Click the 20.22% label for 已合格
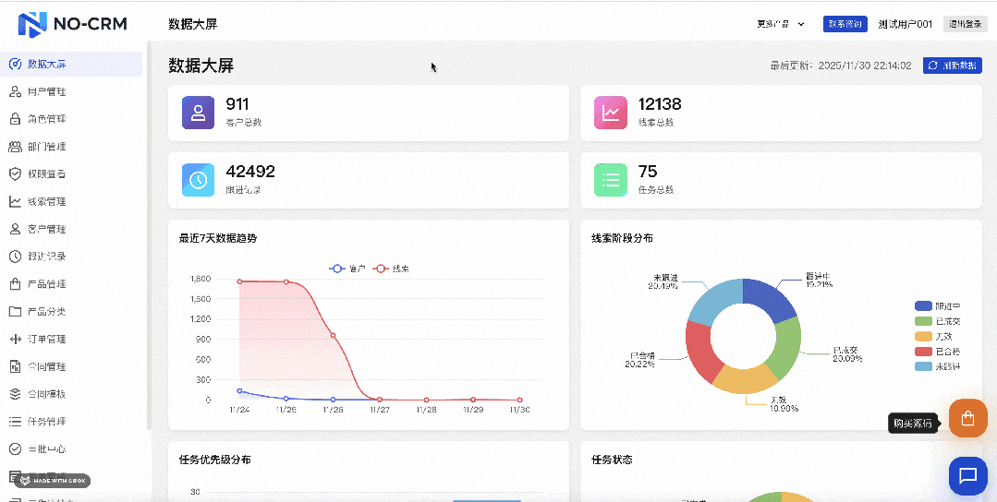Viewport: 997px width, 502px height. tap(640, 365)
